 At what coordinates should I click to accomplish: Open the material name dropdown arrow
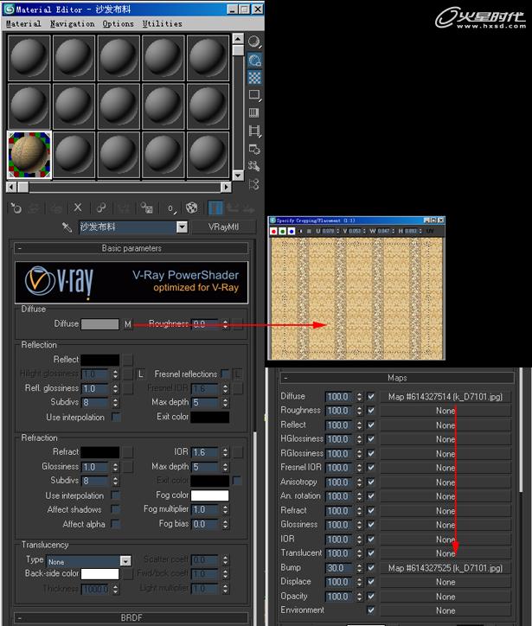(183, 227)
